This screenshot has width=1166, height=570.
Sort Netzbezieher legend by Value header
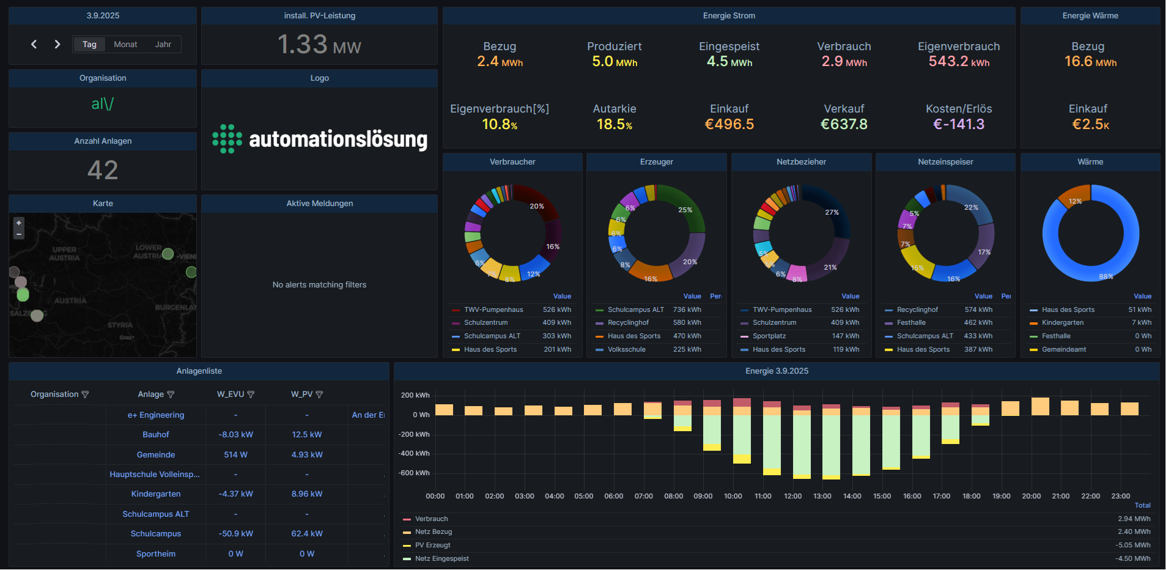(x=850, y=296)
